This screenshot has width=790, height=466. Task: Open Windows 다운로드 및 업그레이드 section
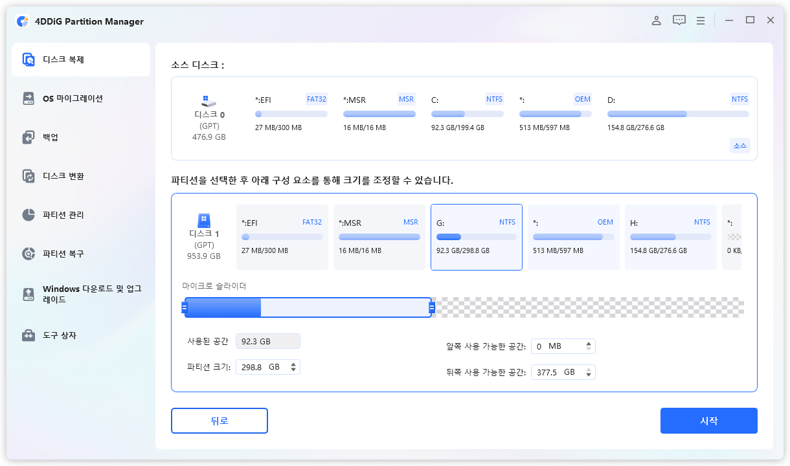(x=28, y=293)
